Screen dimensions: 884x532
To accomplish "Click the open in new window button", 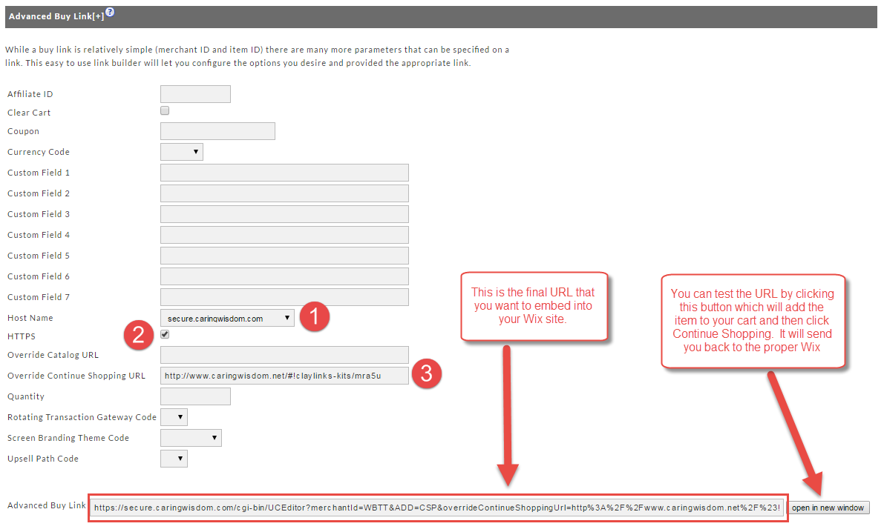I will 828,508.
